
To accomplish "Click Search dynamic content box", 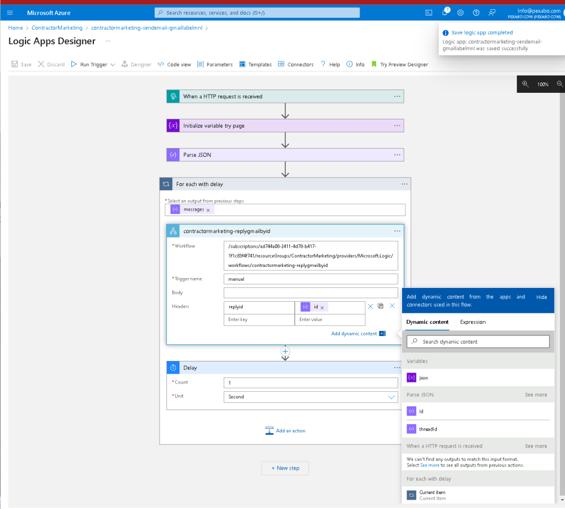I will (x=478, y=342).
